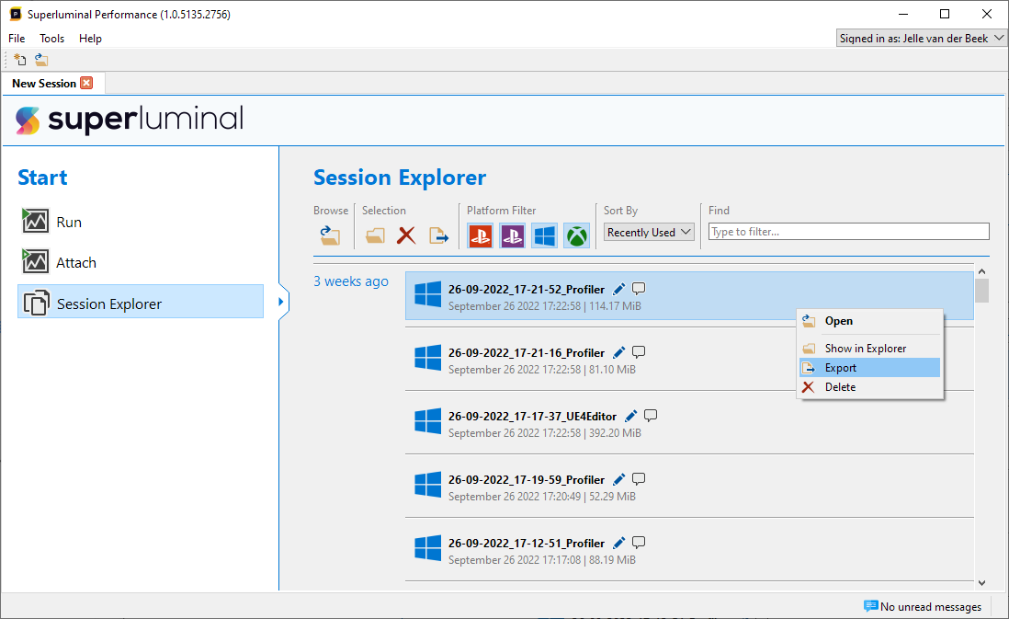
Task: Toggle the red PlayStation platform filter
Action: click(x=480, y=235)
